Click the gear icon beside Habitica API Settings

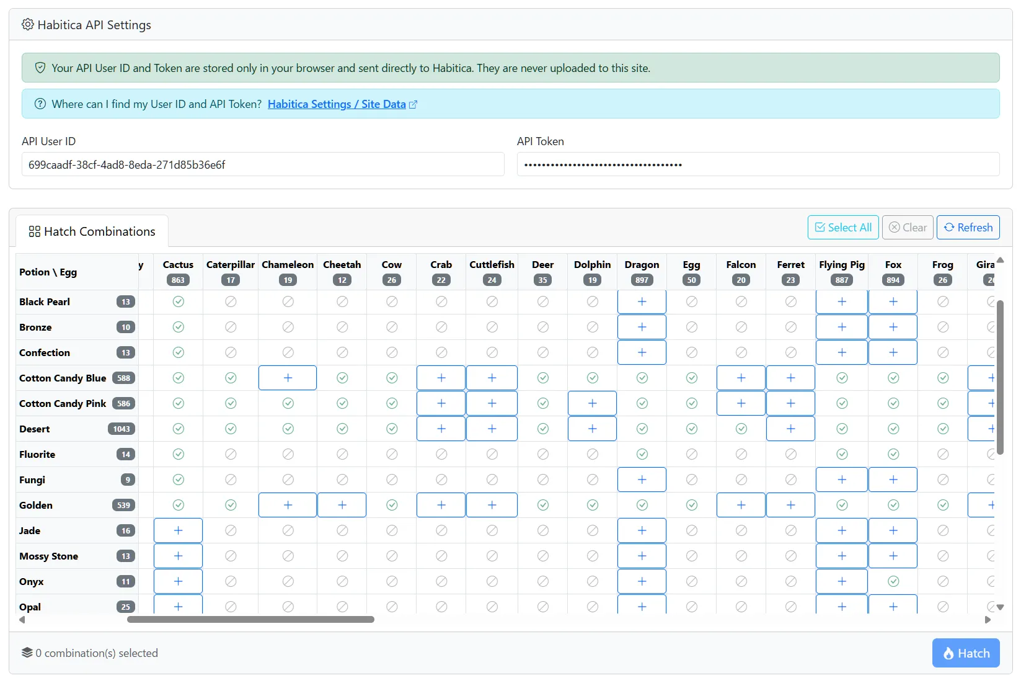point(28,25)
